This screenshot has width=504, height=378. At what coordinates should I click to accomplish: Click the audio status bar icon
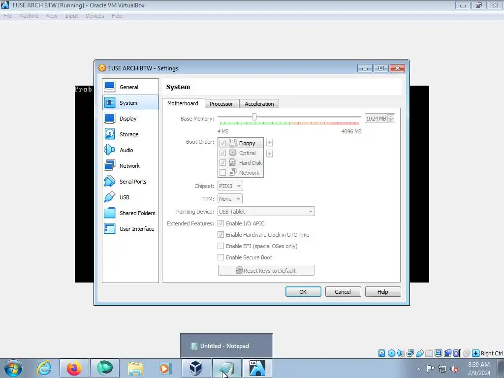click(x=401, y=353)
